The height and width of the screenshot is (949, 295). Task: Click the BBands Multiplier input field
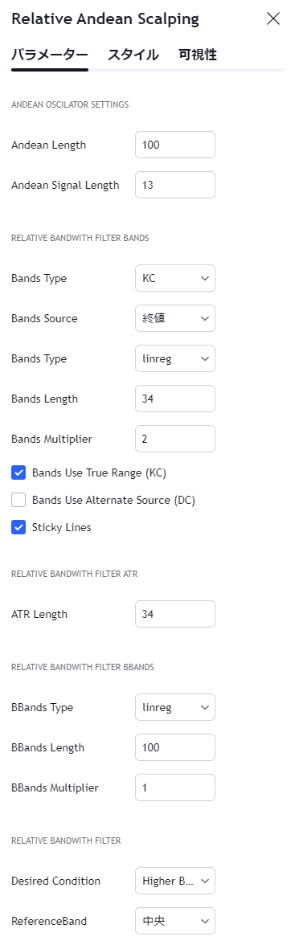click(x=175, y=787)
